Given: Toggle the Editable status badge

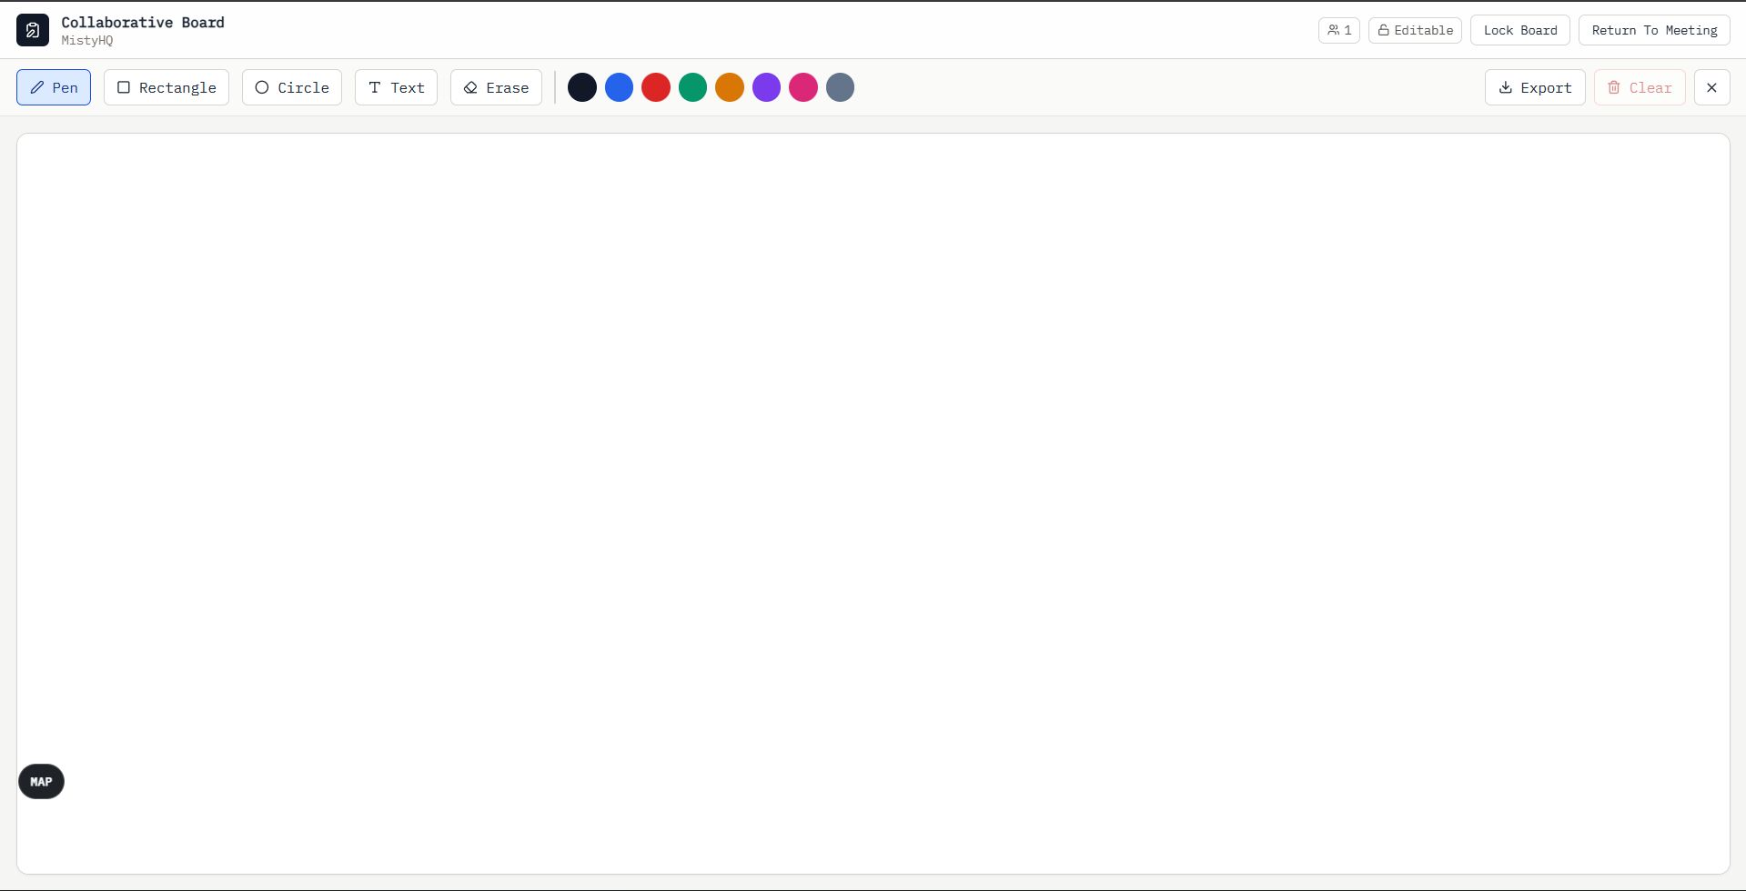Looking at the screenshot, I should [x=1415, y=30].
